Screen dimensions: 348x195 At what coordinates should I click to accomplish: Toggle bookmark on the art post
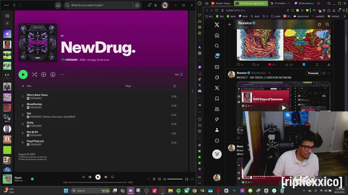pyautogui.click(x=304, y=65)
